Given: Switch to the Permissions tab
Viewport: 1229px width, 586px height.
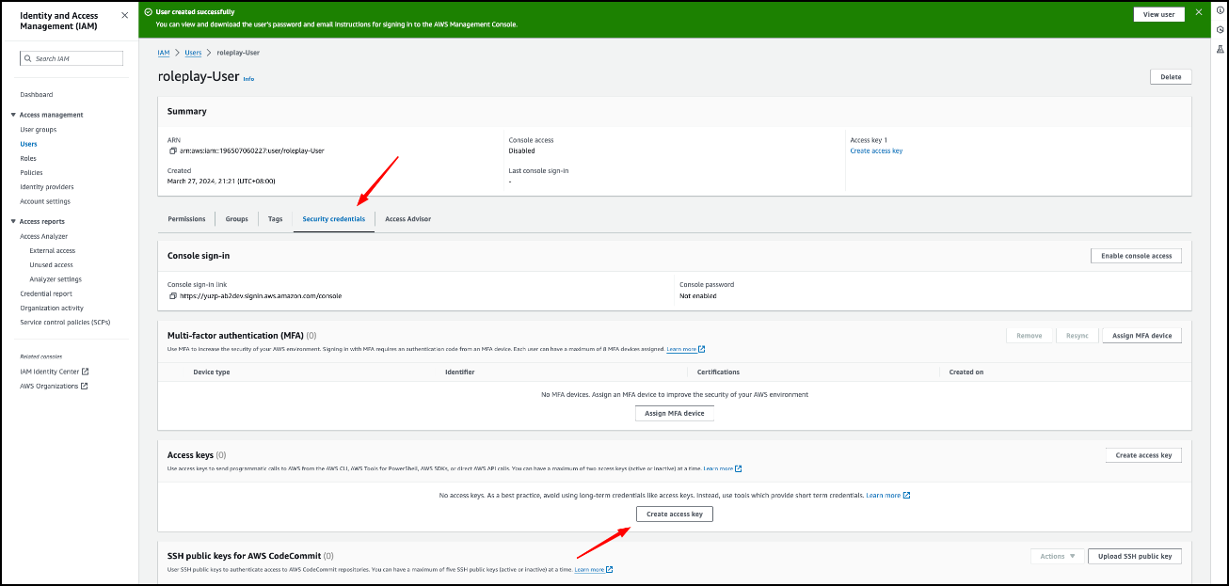Looking at the screenshot, I should [186, 218].
